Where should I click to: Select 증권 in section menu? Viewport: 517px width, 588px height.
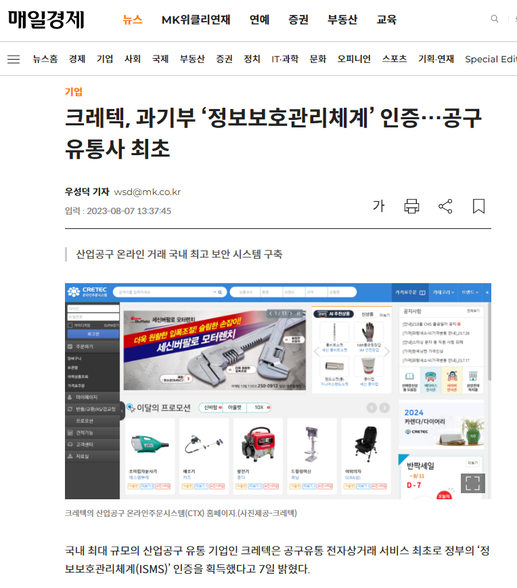click(x=225, y=59)
